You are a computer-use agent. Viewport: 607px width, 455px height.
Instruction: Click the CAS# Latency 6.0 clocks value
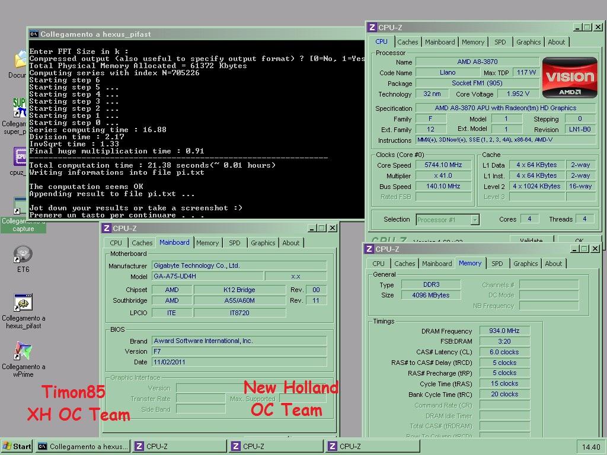tap(504, 352)
